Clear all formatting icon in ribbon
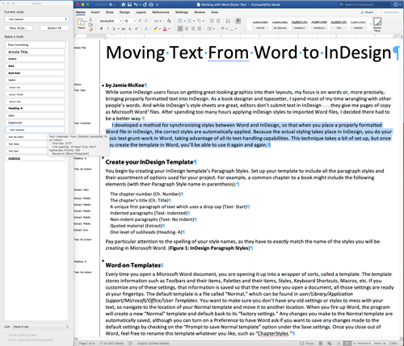This screenshot has height=346, width=404. pyautogui.click(x=169, y=21)
